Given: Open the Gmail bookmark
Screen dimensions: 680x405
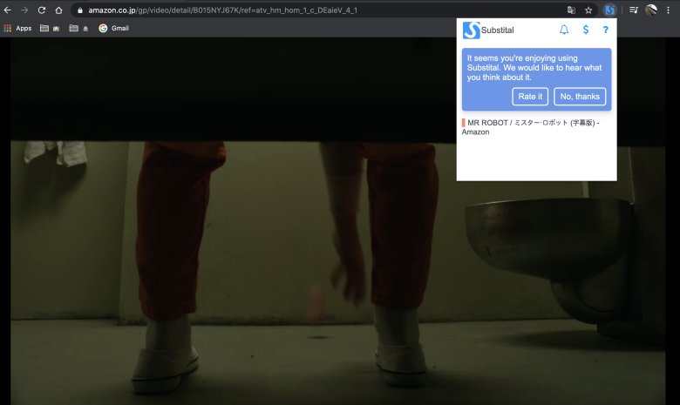Looking at the screenshot, I should [113, 28].
